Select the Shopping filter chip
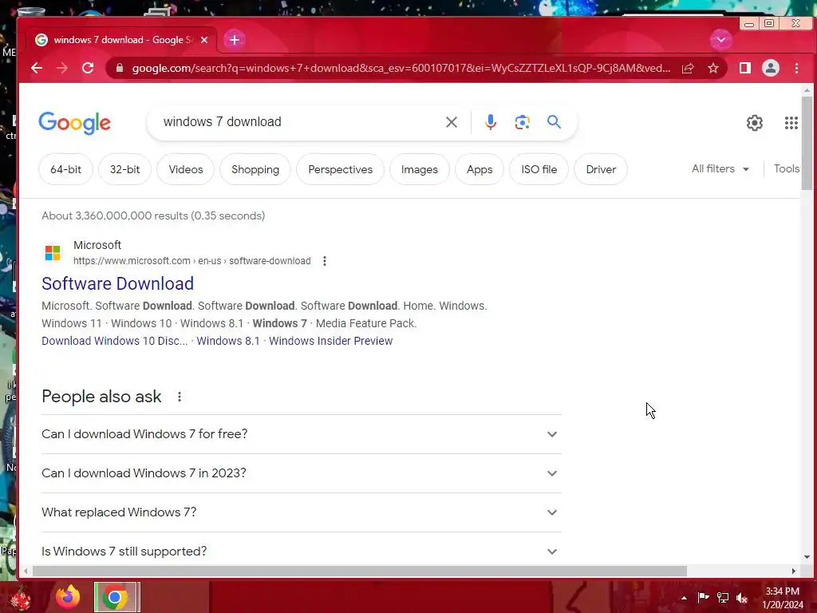 pyautogui.click(x=255, y=169)
